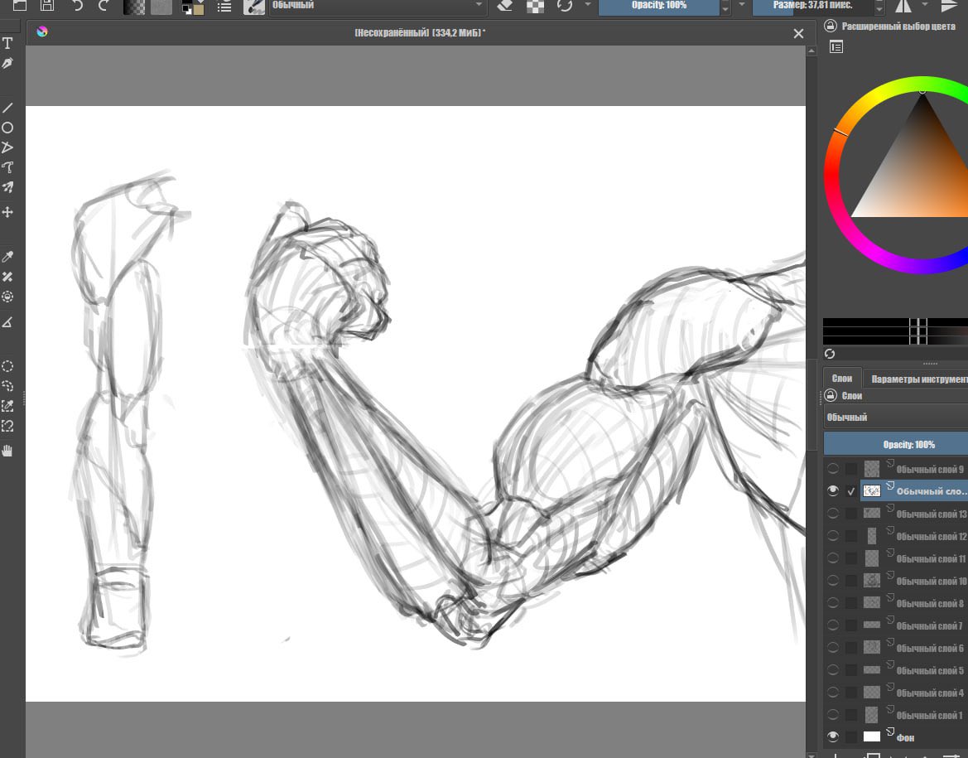Adjust brush Размер slider
Screen dimensions: 968x758
(x=813, y=6)
